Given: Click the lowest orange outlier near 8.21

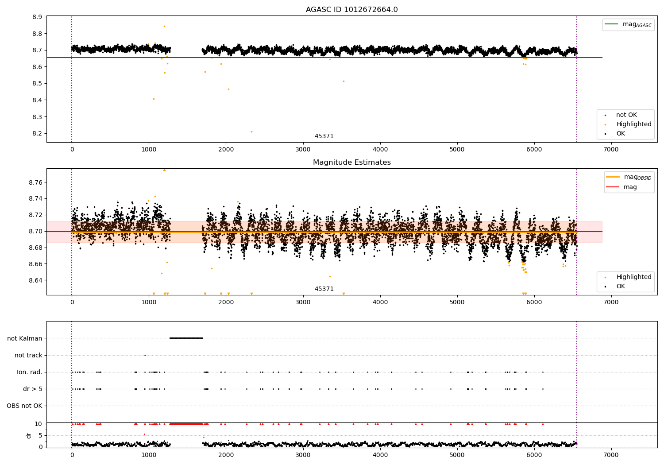Looking at the screenshot, I should coord(251,132).
